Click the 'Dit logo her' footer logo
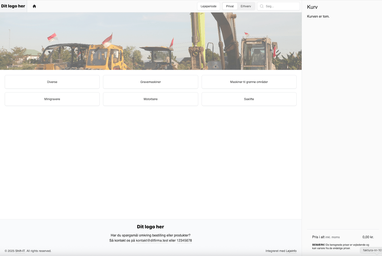 point(150,227)
